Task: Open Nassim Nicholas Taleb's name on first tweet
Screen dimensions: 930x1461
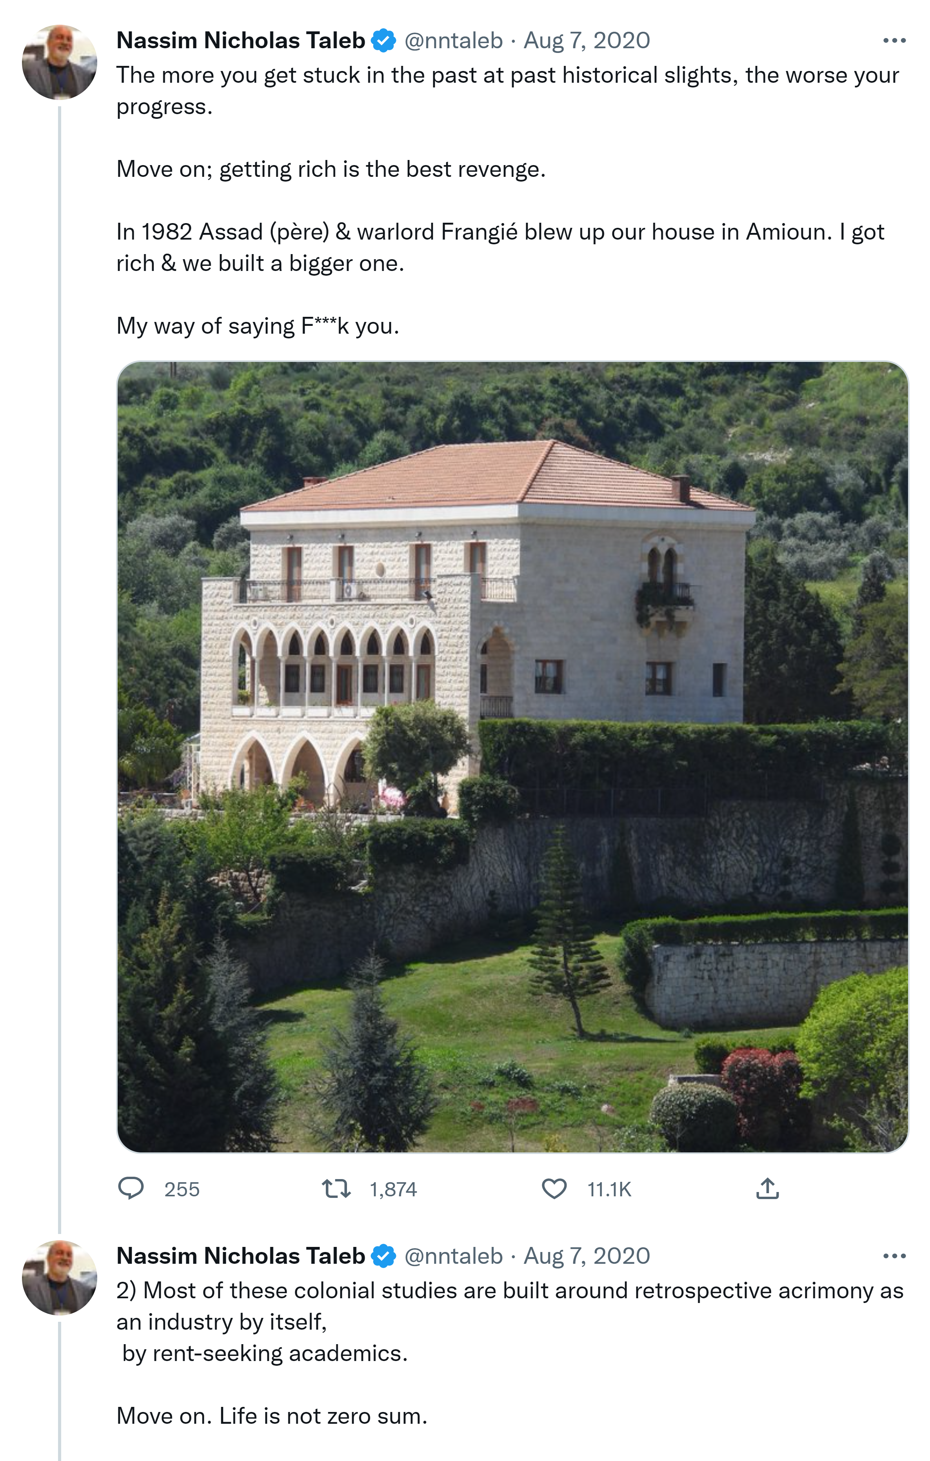Action: coord(241,41)
